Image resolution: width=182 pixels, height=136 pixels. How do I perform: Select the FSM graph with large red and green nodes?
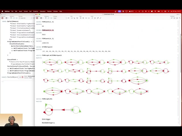[138, 80]
